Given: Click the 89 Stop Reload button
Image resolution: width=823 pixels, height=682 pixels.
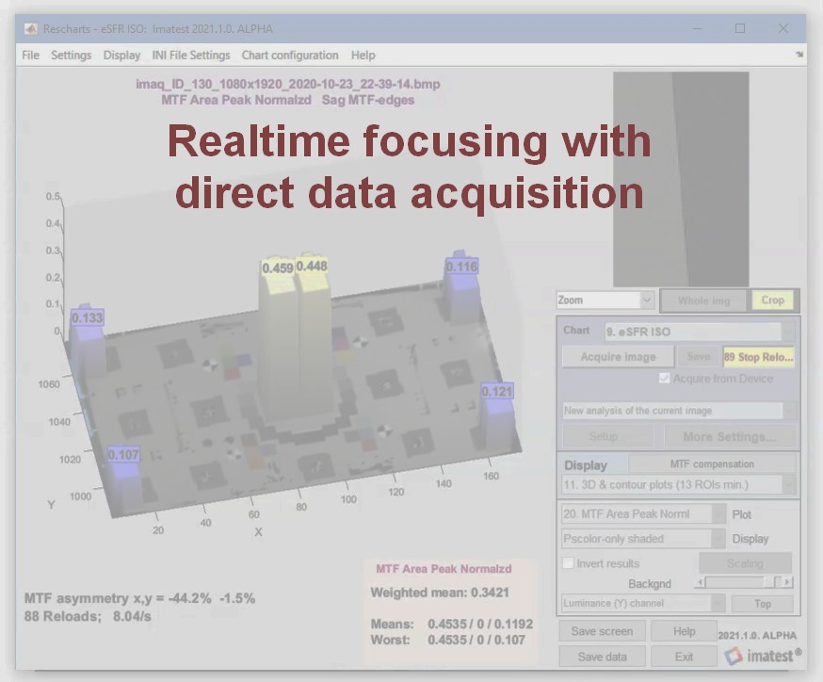Looking at the screenshot, I should coord(758,357).
